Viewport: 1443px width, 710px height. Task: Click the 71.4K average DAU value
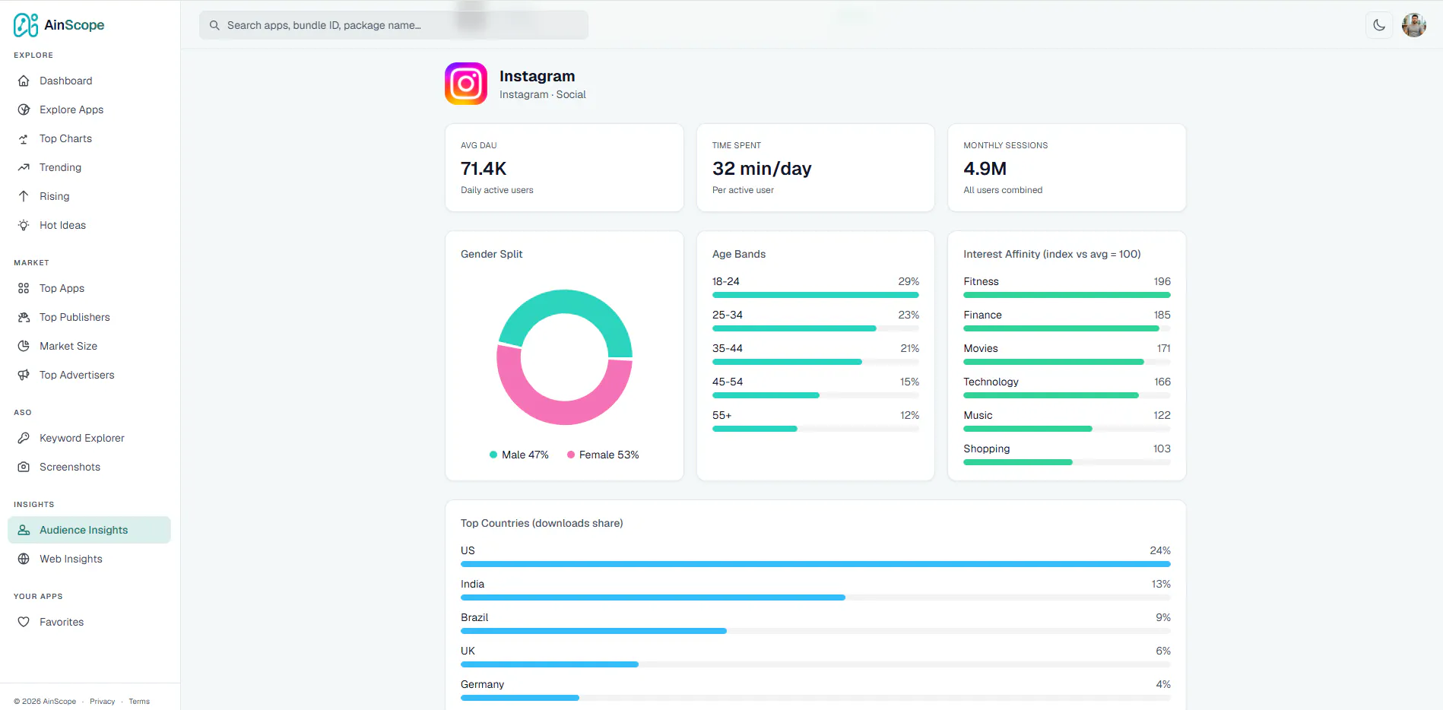coord(484,169)
